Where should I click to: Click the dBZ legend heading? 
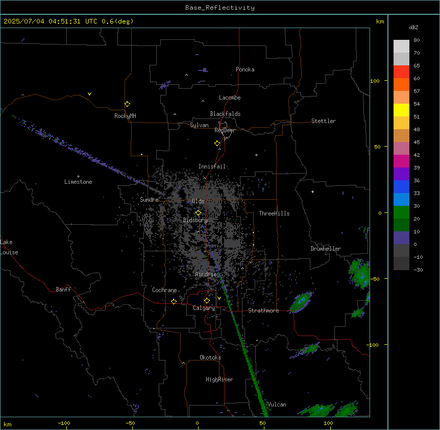point(413,27)
